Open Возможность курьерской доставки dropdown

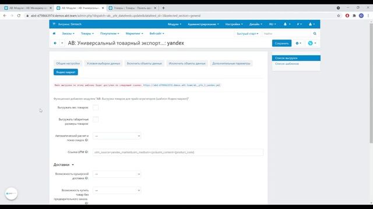point(117,174)
